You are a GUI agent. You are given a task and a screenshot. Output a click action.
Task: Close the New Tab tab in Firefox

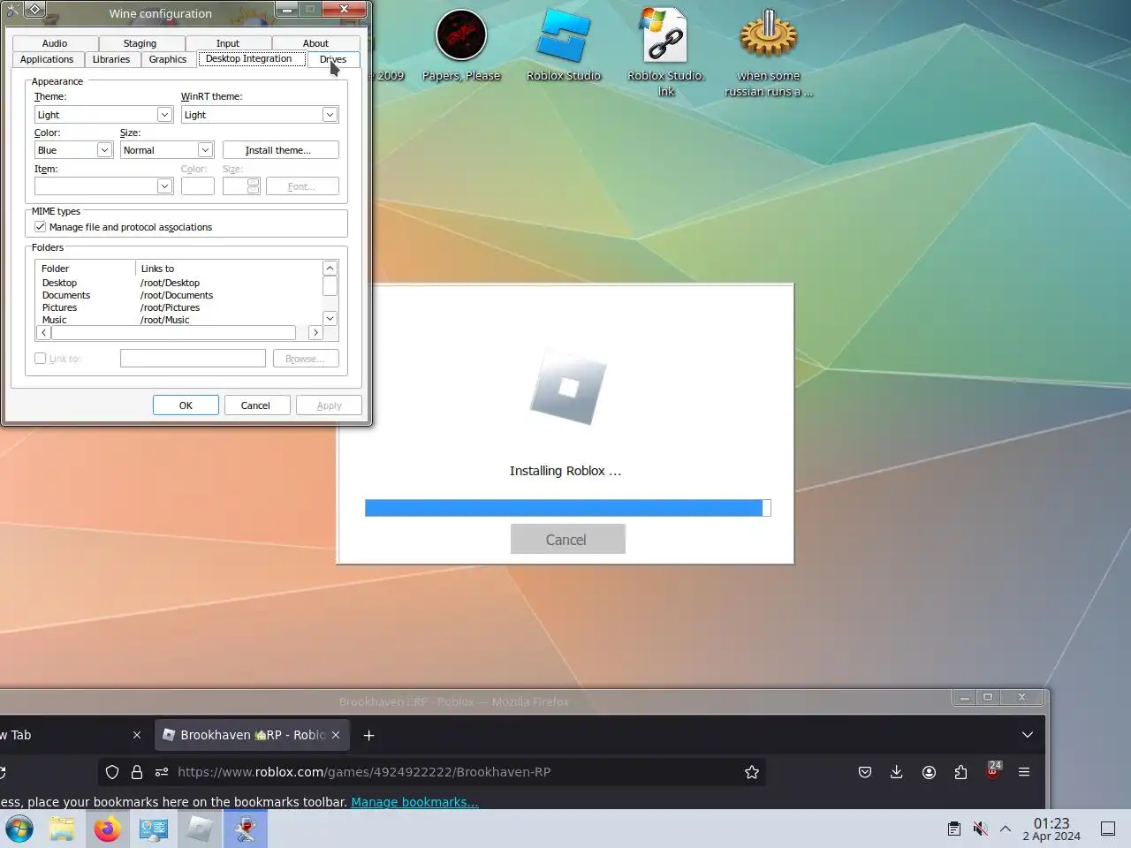pyautogui.click(x=137, y=735)
